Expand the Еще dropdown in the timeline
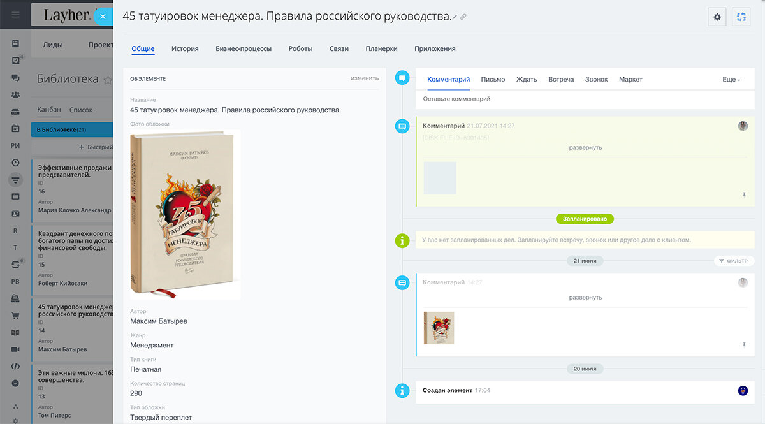 [731, 80]
